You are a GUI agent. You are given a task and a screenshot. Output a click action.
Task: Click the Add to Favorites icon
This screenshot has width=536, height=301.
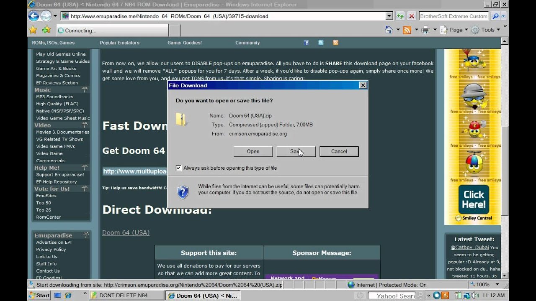click(x=46, y=30)
